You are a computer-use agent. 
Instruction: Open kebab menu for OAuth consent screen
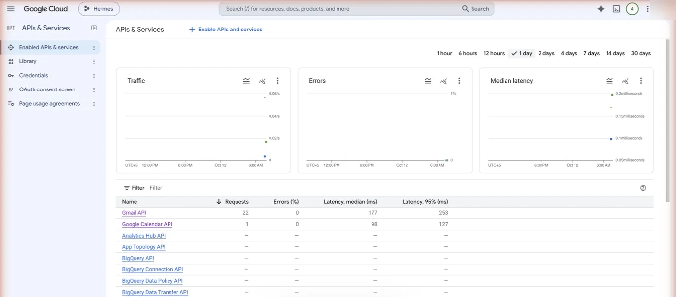pos(94,90)
